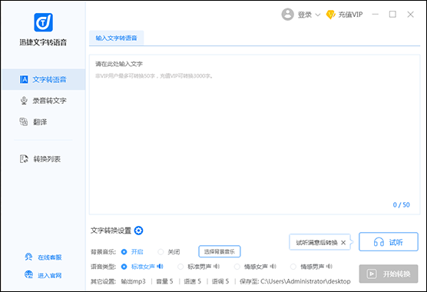Open 进入官网 website link
The width and height of the screenshot is (427, 292).
(50, 275)
